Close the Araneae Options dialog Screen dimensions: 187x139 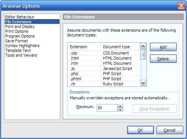181,6
